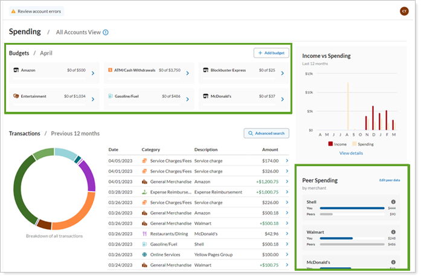
Task: Sort transactions by the Date column
Action: point(113,149)
